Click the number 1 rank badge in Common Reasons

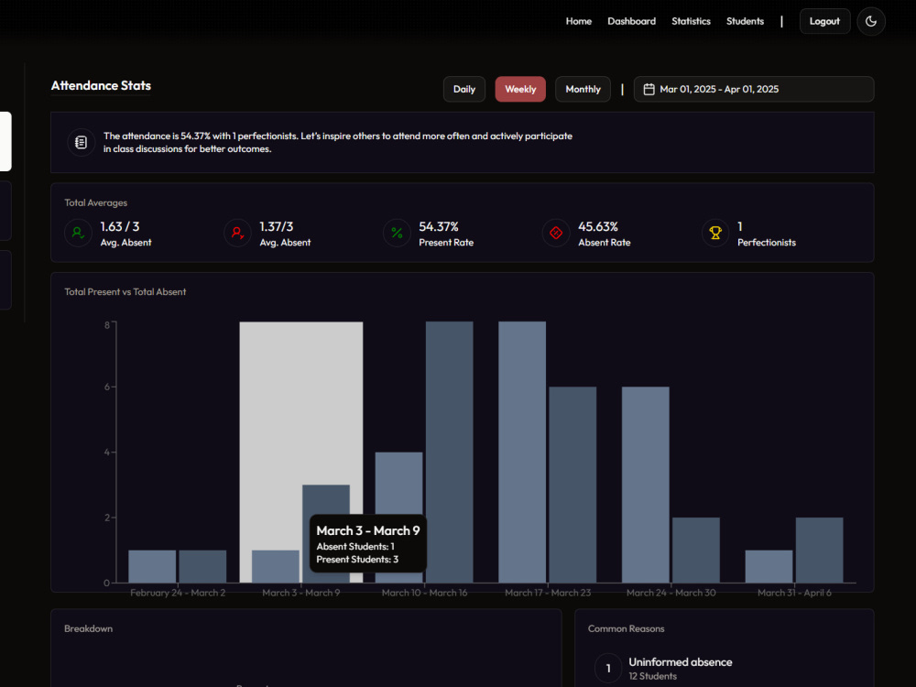(608, 668)
